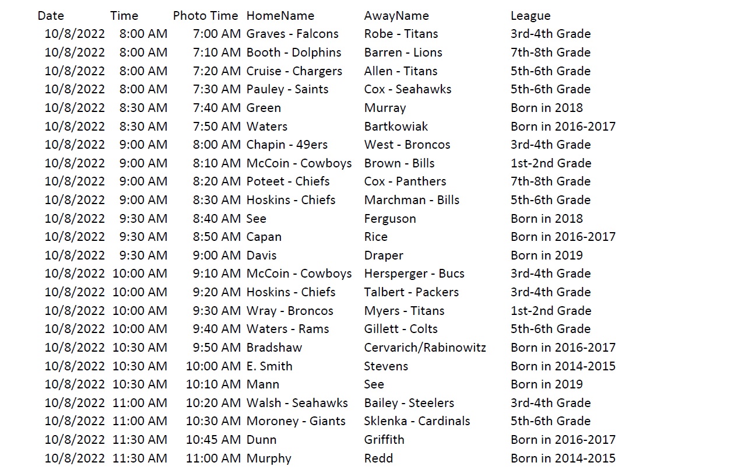
Task: Select the Hersperger - Bucs cell
Action: coord(414,274)
